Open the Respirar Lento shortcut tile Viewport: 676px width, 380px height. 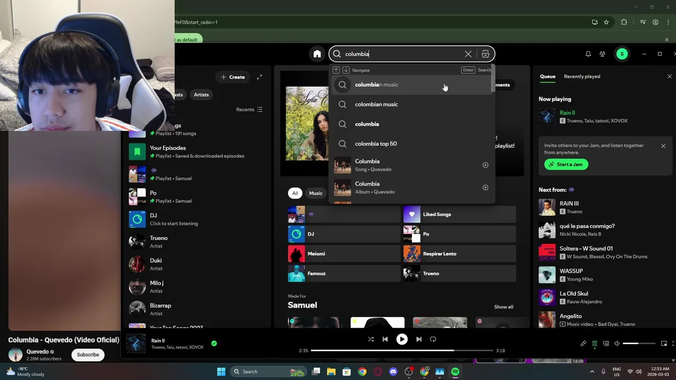point(459,254)
